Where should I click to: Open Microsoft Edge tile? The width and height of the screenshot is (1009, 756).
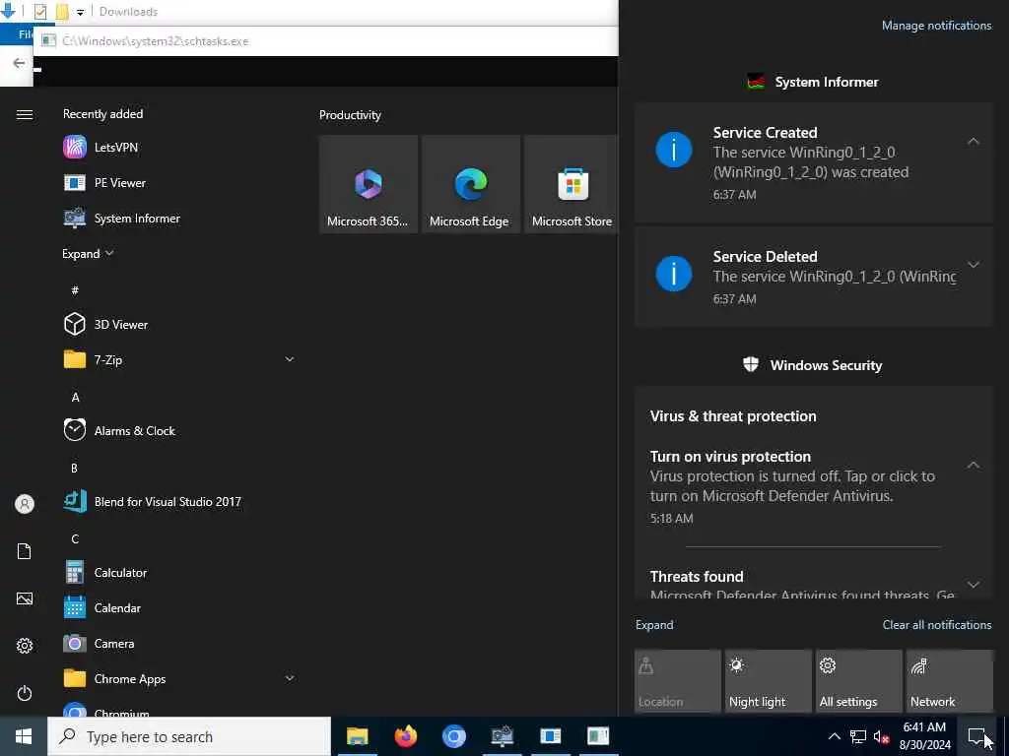470,184
